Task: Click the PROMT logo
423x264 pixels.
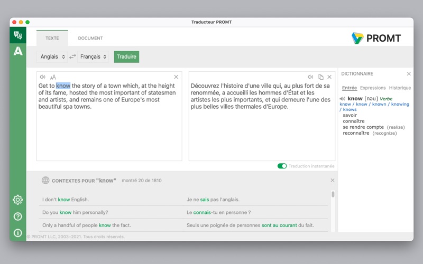Action: pos(376,38)
